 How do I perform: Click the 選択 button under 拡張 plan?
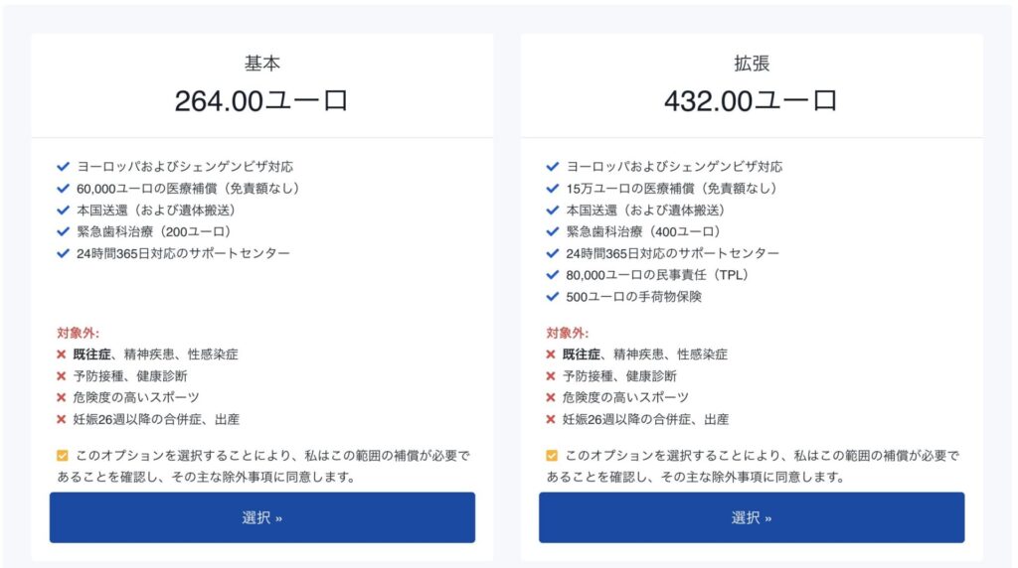point(752,517)
